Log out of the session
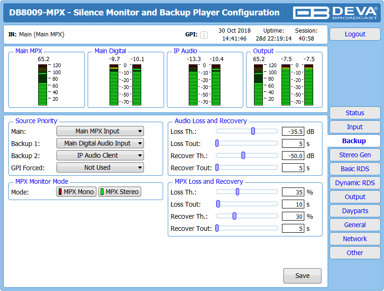 [x=355, y=34]
